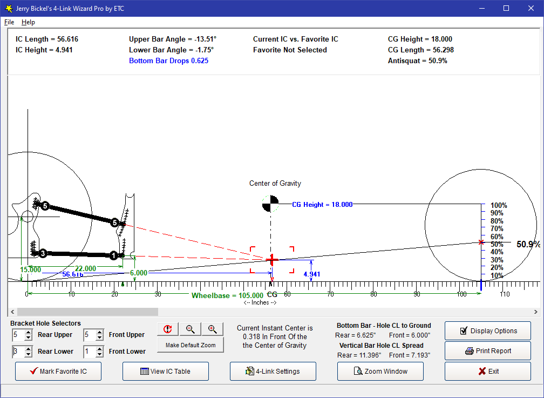Click the red reset view icon button
Image resolution: width=544 pixels, height=398 pixels.
[168, 329]
